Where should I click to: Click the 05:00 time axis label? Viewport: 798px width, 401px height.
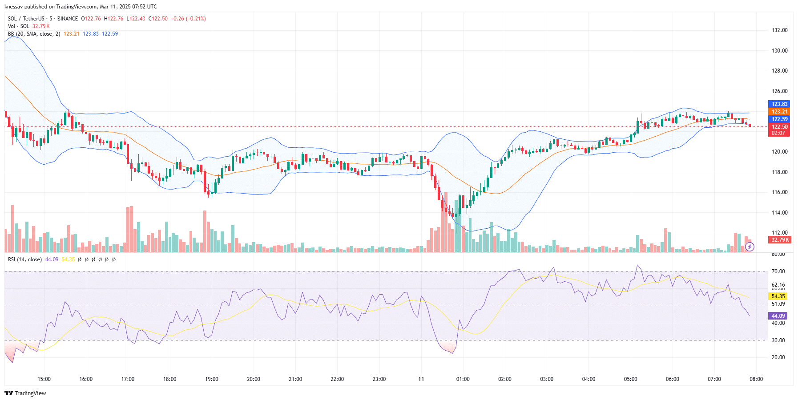tap(630, 379)
